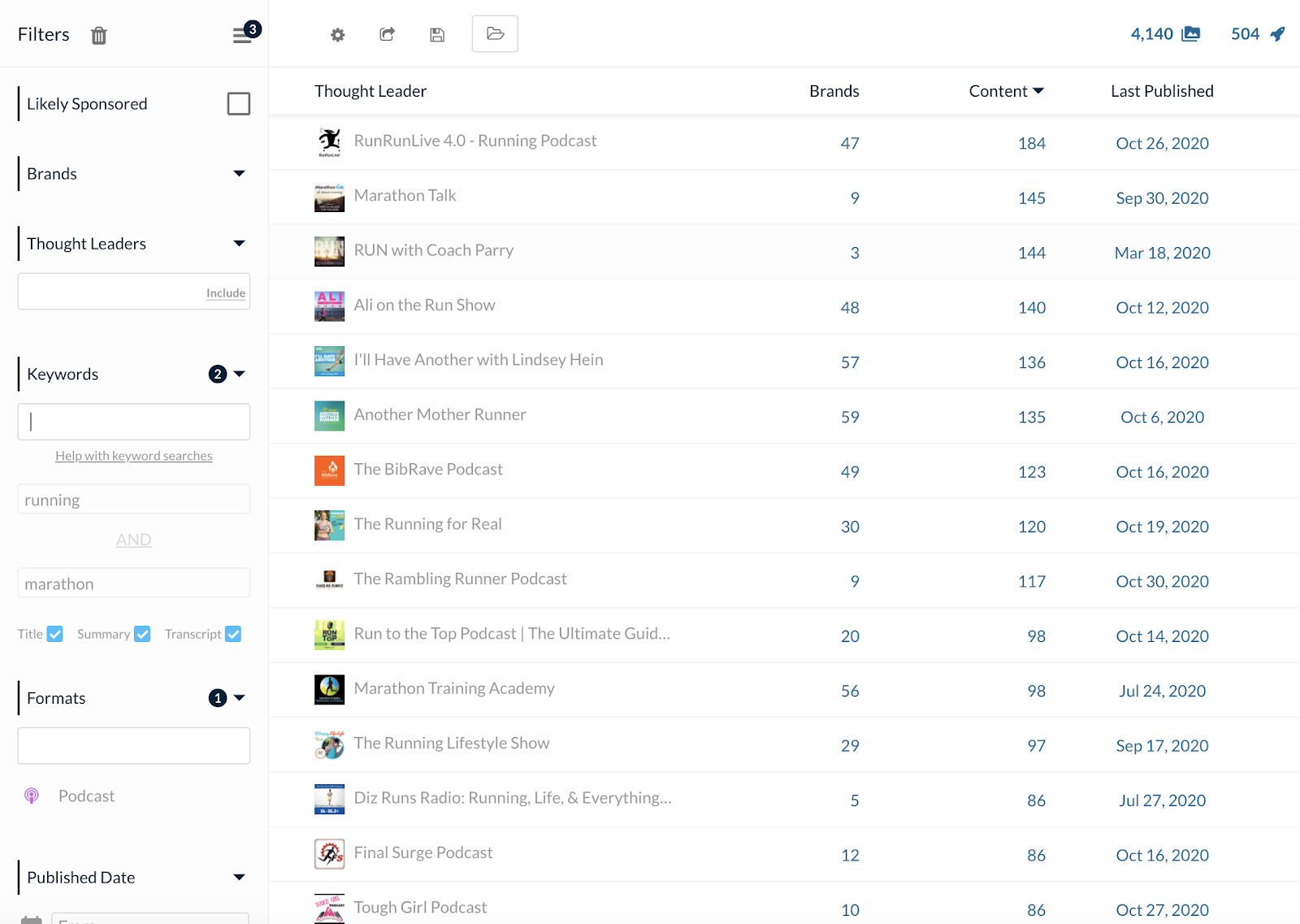The width and height of the screenshot is (1300, 924).
Task: Sort by the Content column arrow
Action: [1038, 91]
